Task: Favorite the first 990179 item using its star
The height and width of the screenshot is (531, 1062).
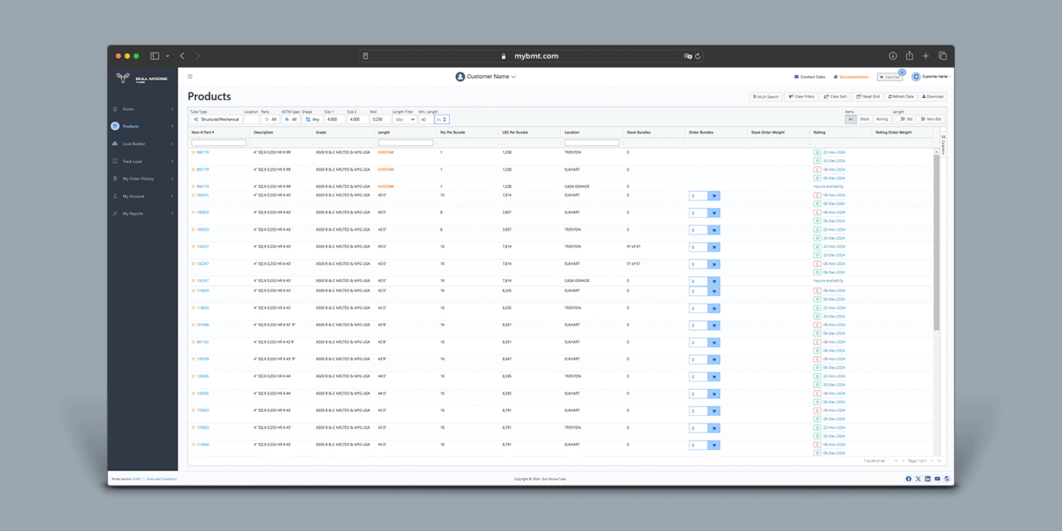Action: coord(193,152)
